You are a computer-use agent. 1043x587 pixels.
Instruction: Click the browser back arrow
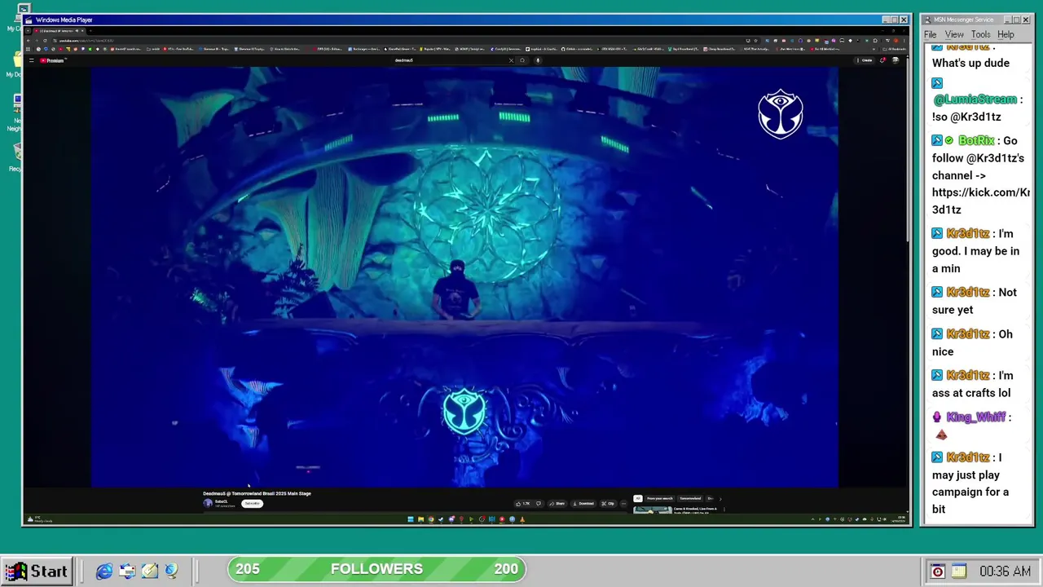tap(28, 40)
